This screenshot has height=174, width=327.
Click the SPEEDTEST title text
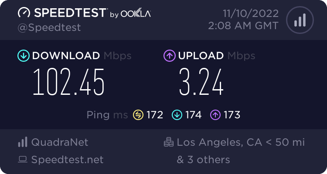coord(69,13)
